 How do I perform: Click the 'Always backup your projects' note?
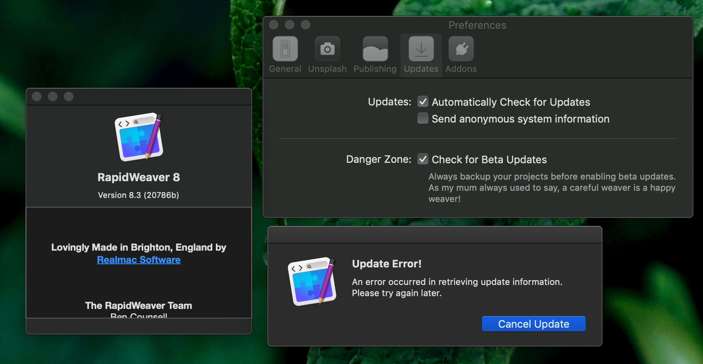[x=552, y=188]
